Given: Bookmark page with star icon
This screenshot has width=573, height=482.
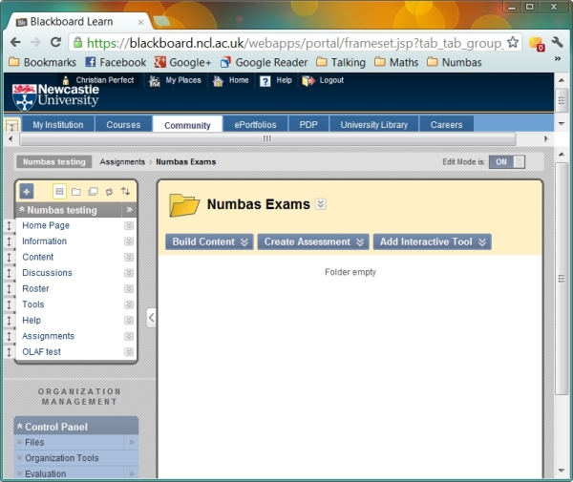Looking at the screenshot, I should (x=513, y=42).
